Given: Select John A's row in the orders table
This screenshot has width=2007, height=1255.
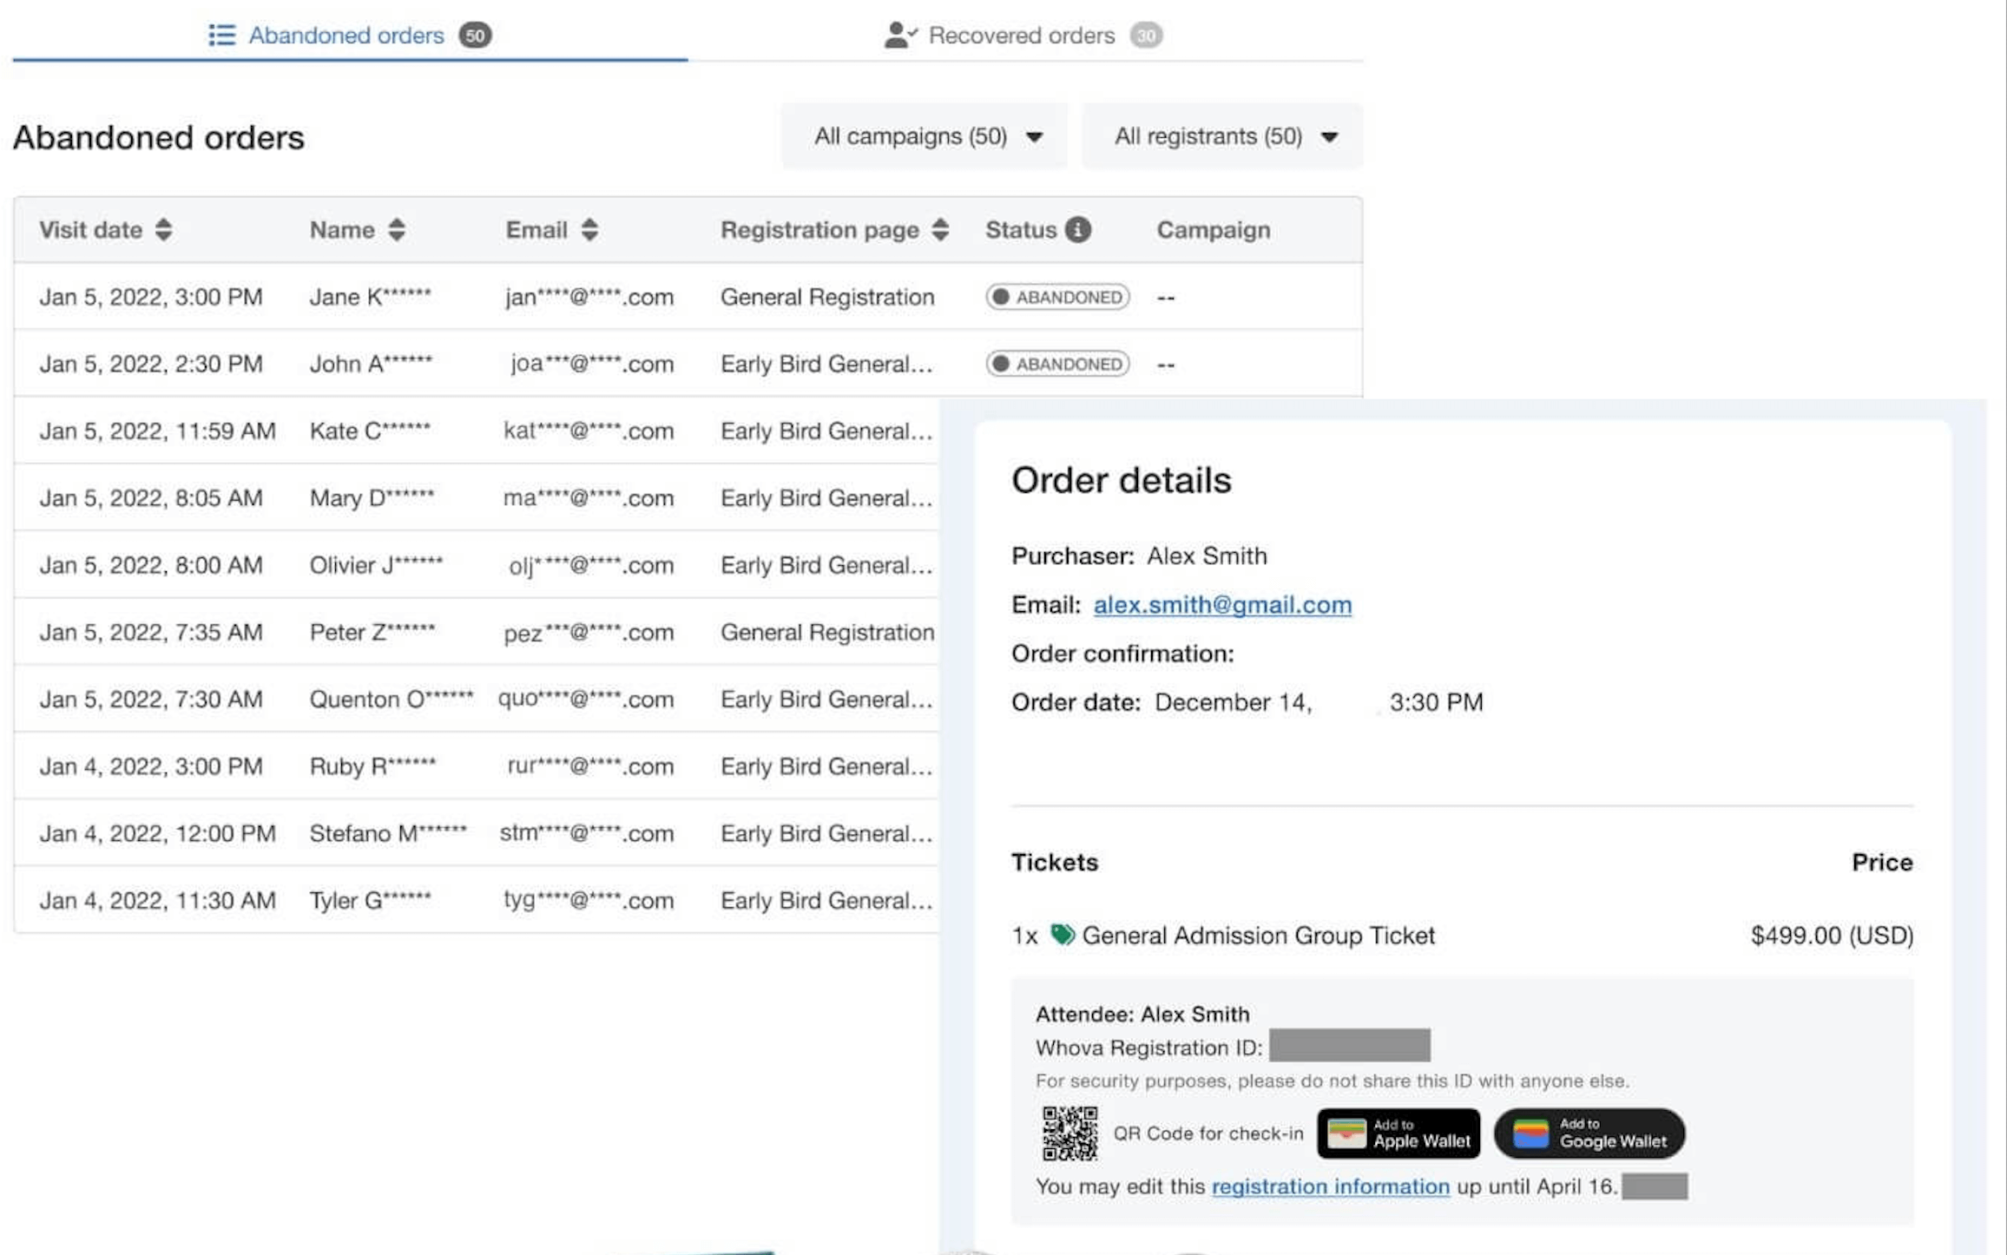Looking at the screenshot, I should [x=521, y=364].
